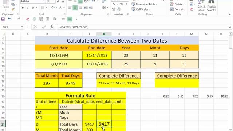Open the Alignment dialog launcher
This screenshot has height=131, width=233.
point(108,15)
